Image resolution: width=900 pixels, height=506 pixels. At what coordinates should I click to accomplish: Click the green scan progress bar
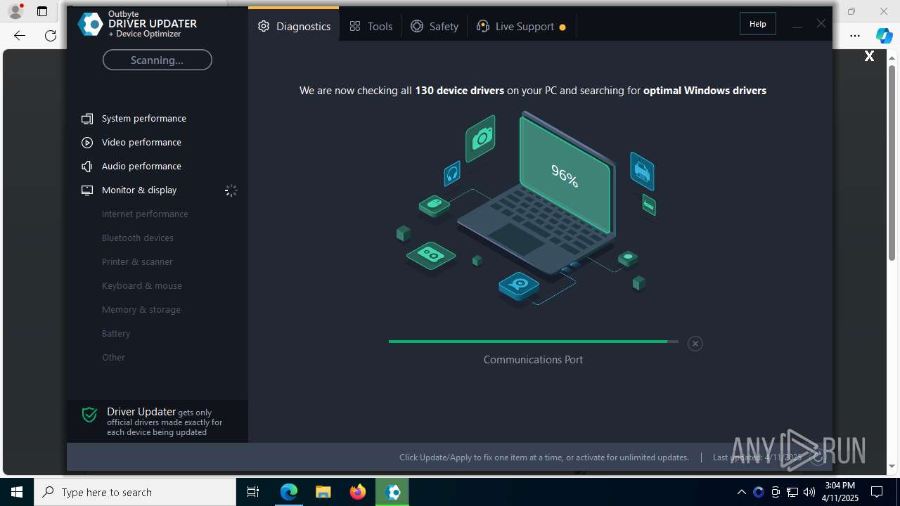coord(533,342)
